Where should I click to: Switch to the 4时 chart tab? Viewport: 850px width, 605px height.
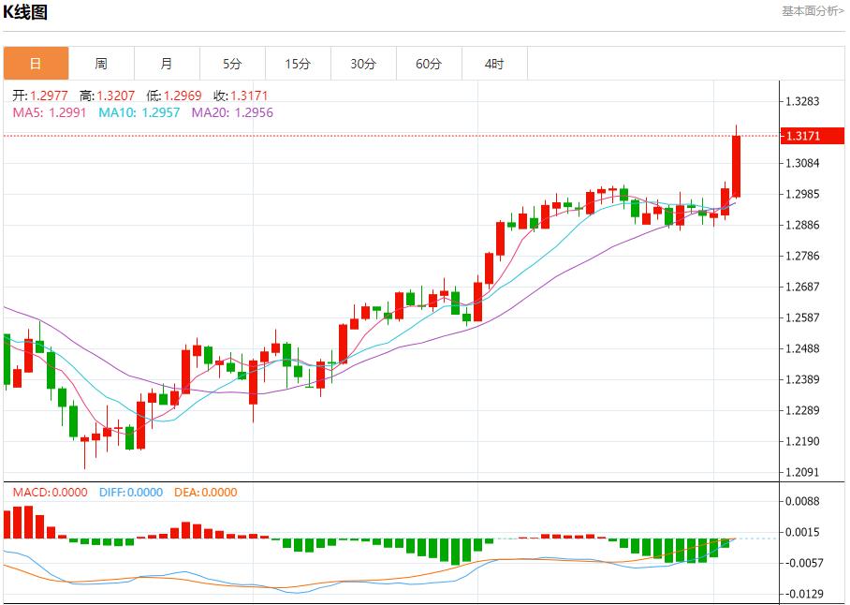(x=494, y=64)
